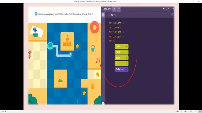Click the island with the green plant
Screen dimensions: 202x113
60,79
